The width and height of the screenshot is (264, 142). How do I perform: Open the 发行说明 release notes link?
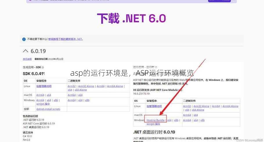click(x=27, y=59)
